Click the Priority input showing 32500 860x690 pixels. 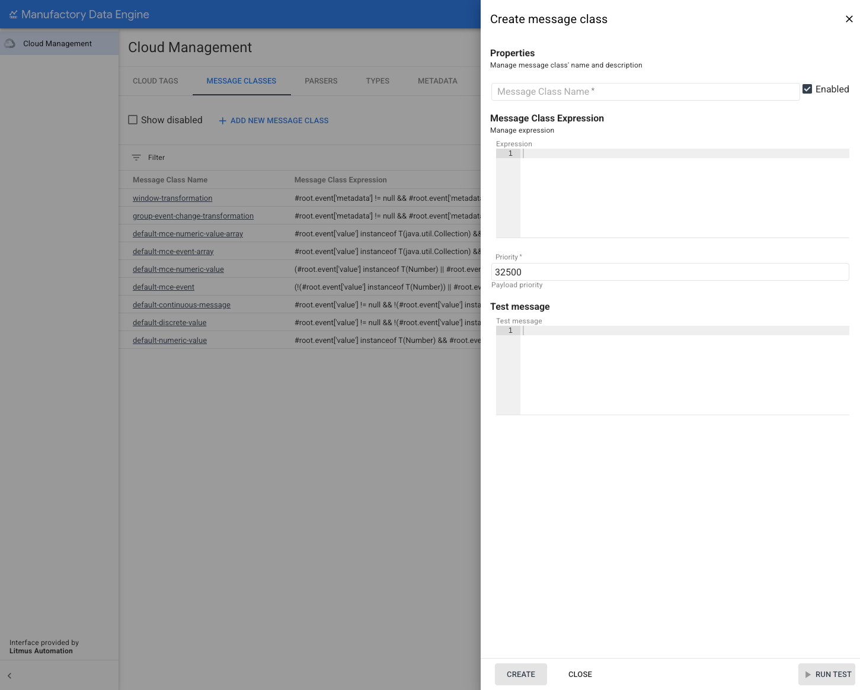click(x=670, y=272)
